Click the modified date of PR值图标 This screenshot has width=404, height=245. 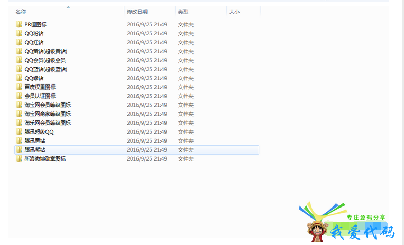(147, 24)
